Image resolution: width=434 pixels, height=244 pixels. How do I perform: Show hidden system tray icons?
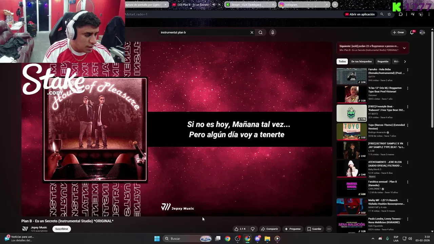(373, 239)
